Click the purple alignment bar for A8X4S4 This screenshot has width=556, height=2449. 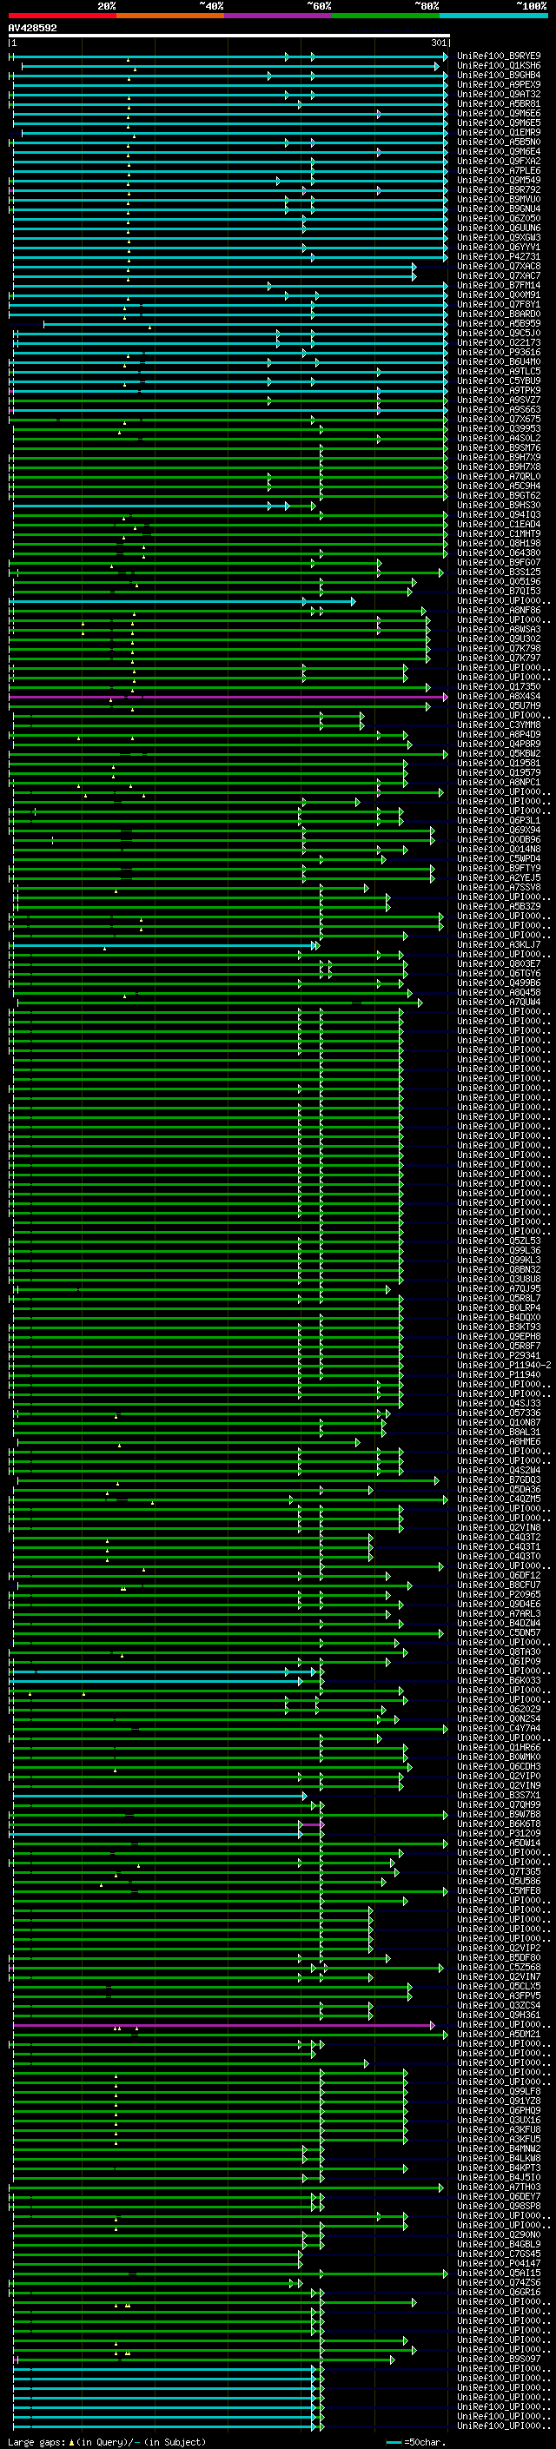point(227,697)
